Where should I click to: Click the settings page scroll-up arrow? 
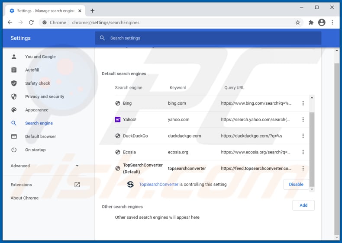(x=337, y=51)
